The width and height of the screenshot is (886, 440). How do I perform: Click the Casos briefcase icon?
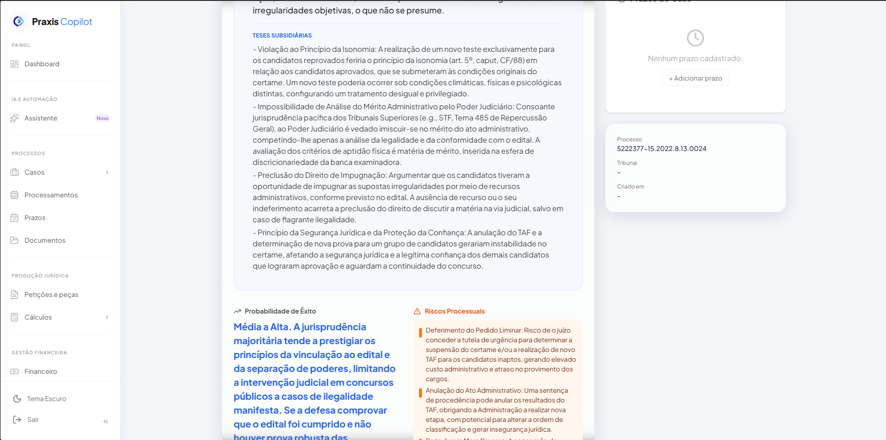14,172
